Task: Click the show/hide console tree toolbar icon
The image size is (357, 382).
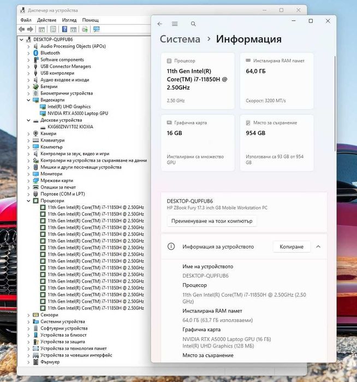Action: pyautogui.click(x=42, y=30)
